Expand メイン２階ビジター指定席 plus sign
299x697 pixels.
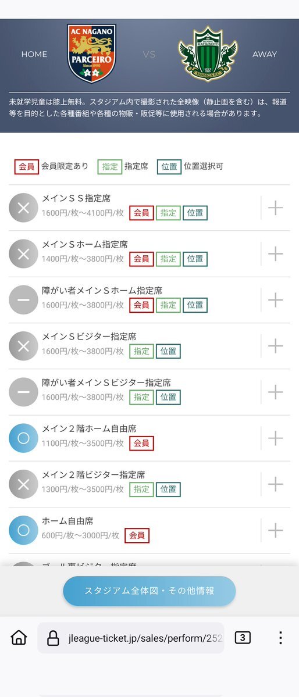pos(275,484)
